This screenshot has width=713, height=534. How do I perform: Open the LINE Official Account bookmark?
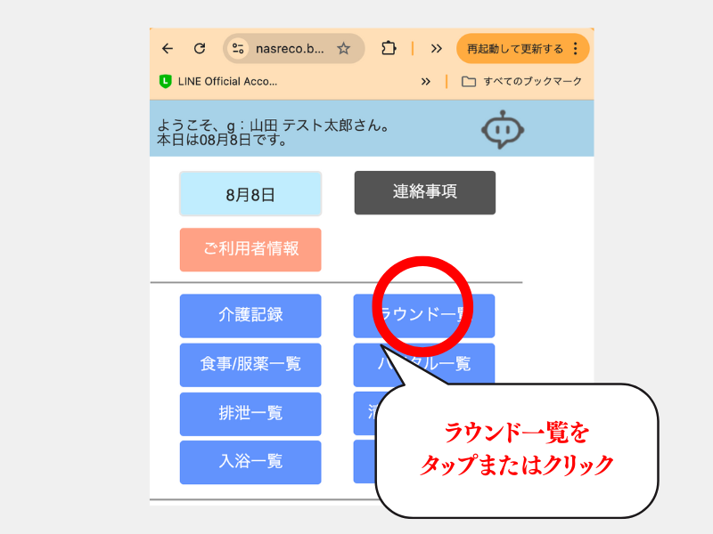pos(218,81)
